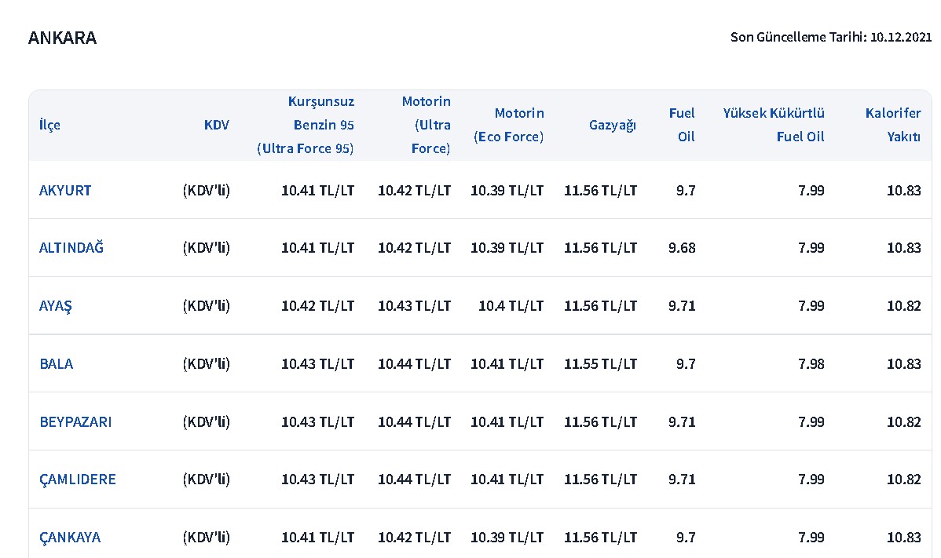Select ÇANKAYA's (KDV'li) cell

click(207, 538)
